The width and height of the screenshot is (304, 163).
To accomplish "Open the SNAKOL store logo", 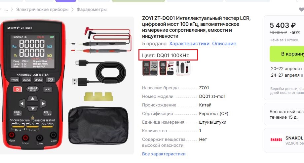I will pos(276,140).
